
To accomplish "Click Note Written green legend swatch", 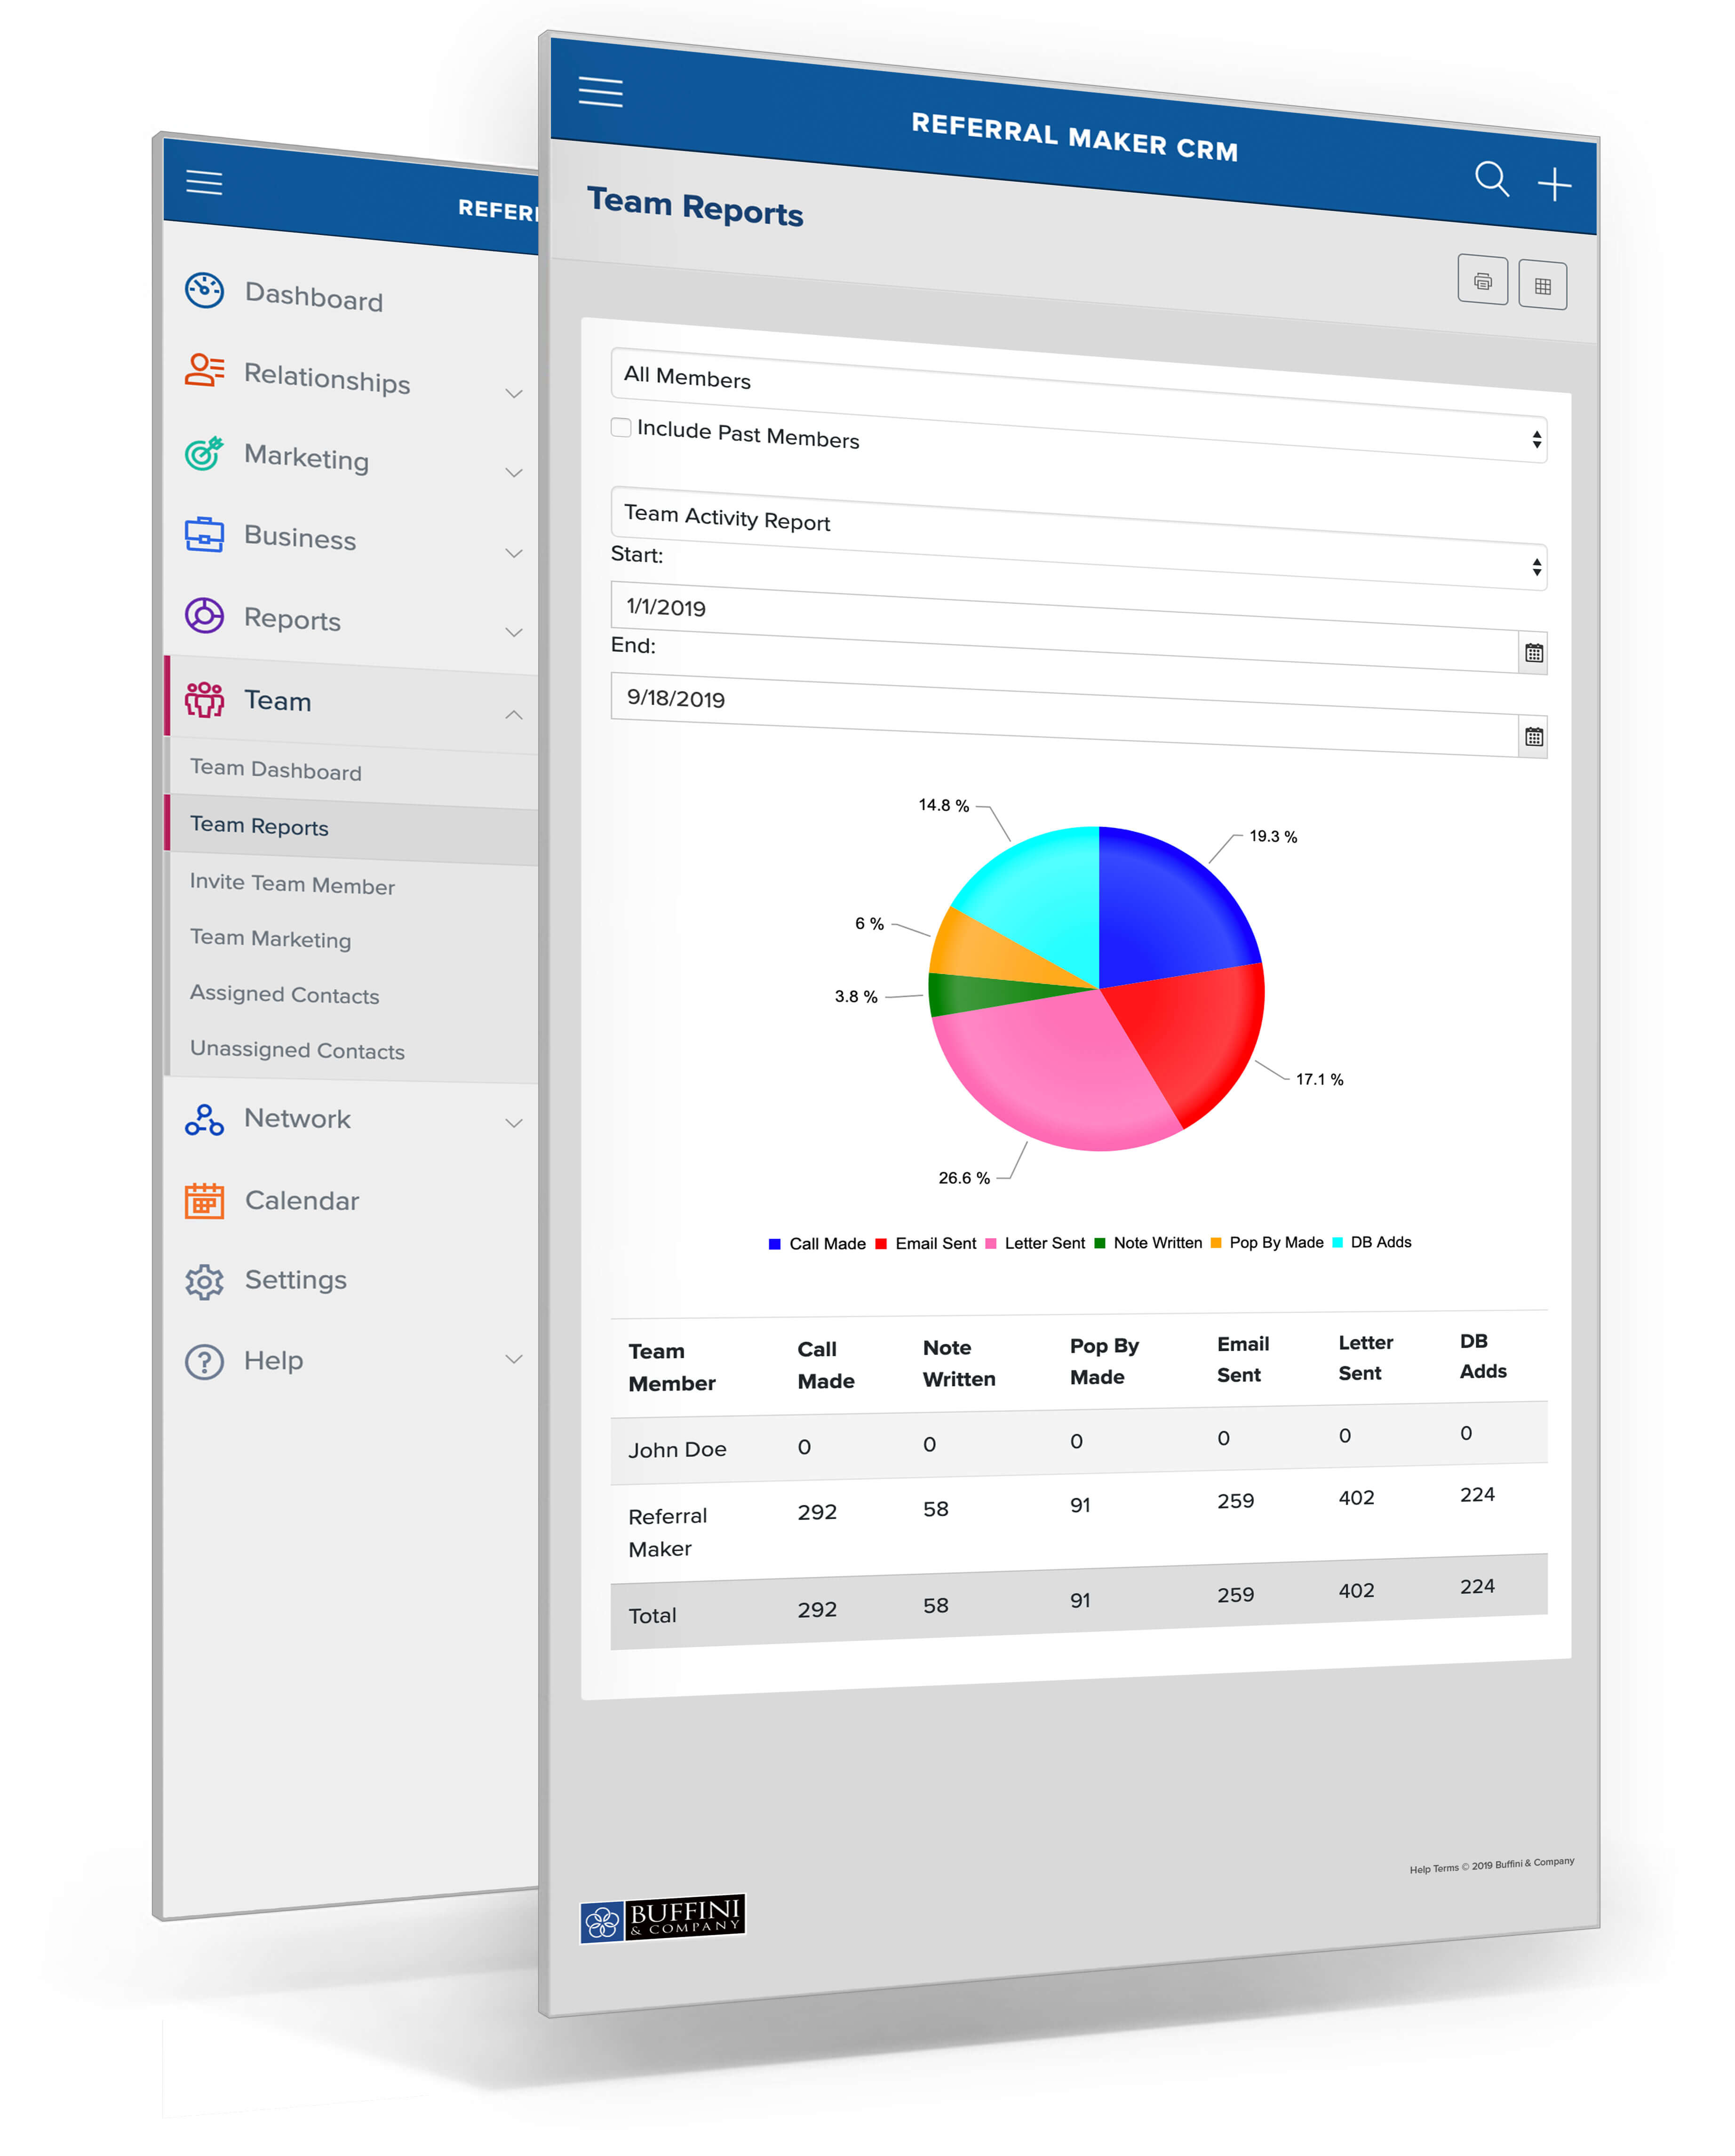I will 1099,1243.
